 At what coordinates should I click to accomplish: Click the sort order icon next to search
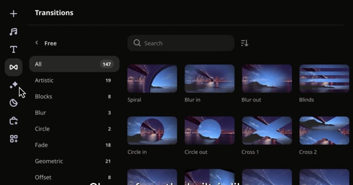click(x=244, y=43)
